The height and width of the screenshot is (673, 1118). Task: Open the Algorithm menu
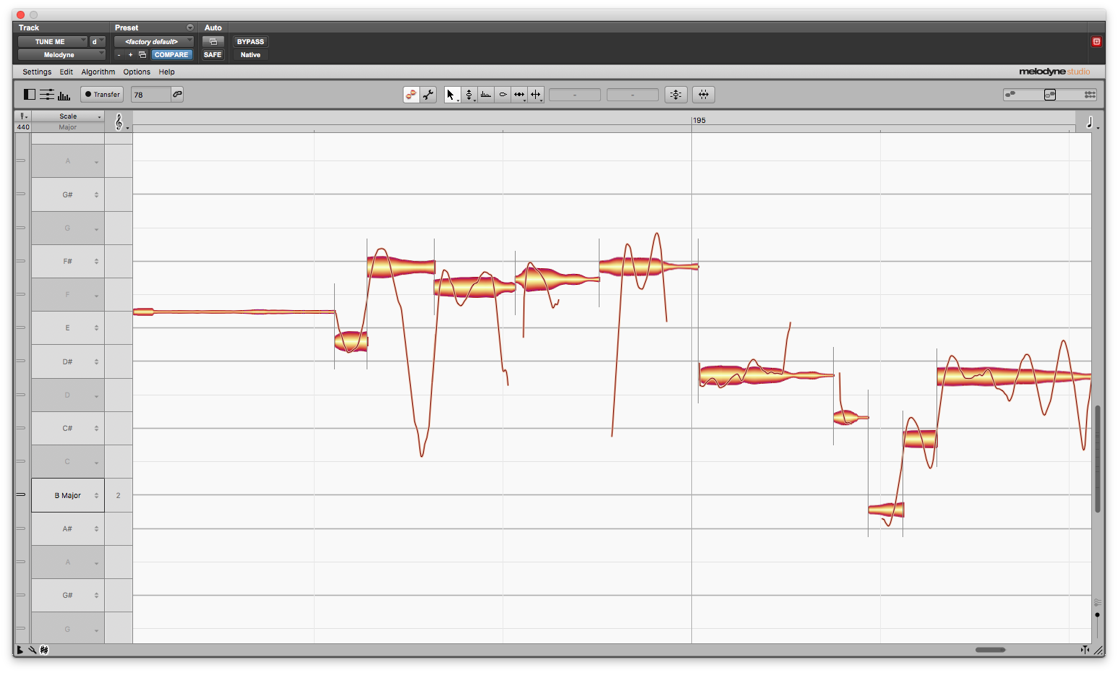[x=98, y=72]
